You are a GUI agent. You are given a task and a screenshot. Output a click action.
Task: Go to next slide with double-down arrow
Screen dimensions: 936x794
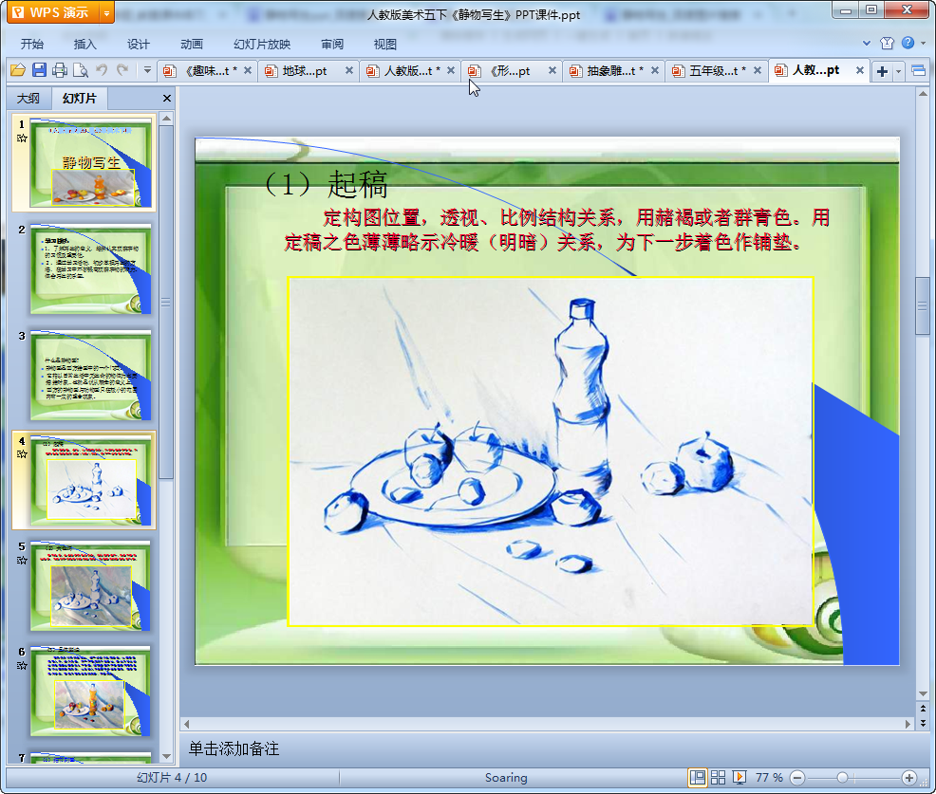click(x=924, y=723)
